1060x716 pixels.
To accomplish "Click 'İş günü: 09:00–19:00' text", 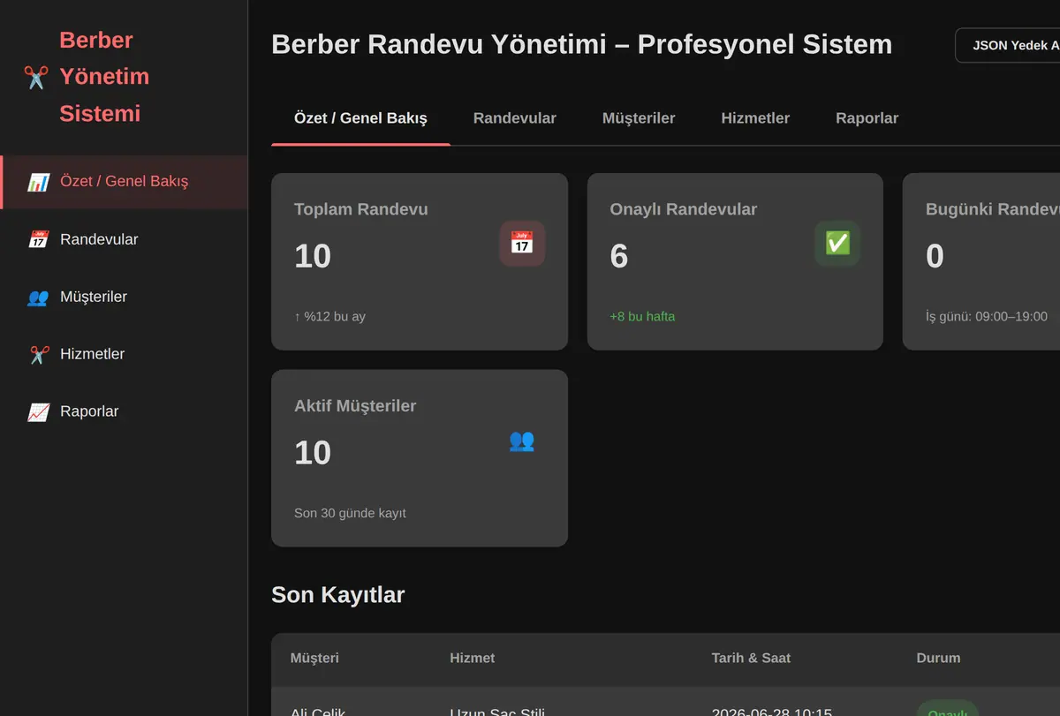I will (987, 316).
